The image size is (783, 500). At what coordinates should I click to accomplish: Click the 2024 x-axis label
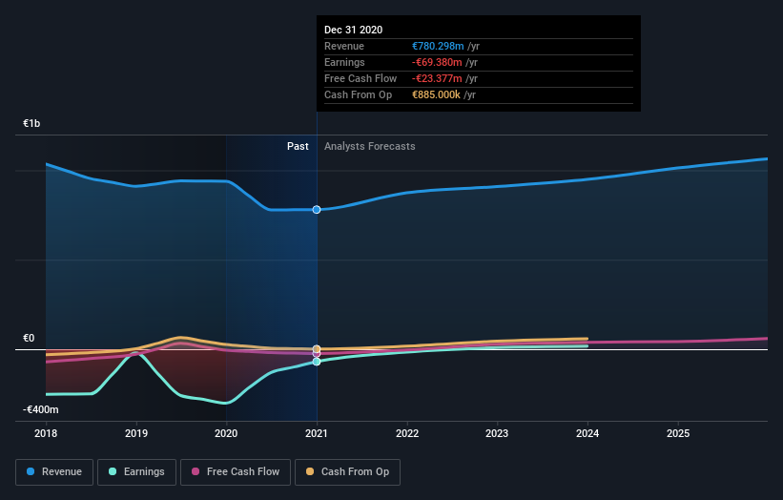(587, 433)
